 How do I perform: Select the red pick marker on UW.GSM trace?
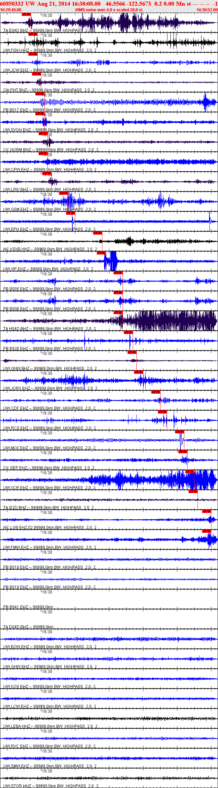(64, 193)
